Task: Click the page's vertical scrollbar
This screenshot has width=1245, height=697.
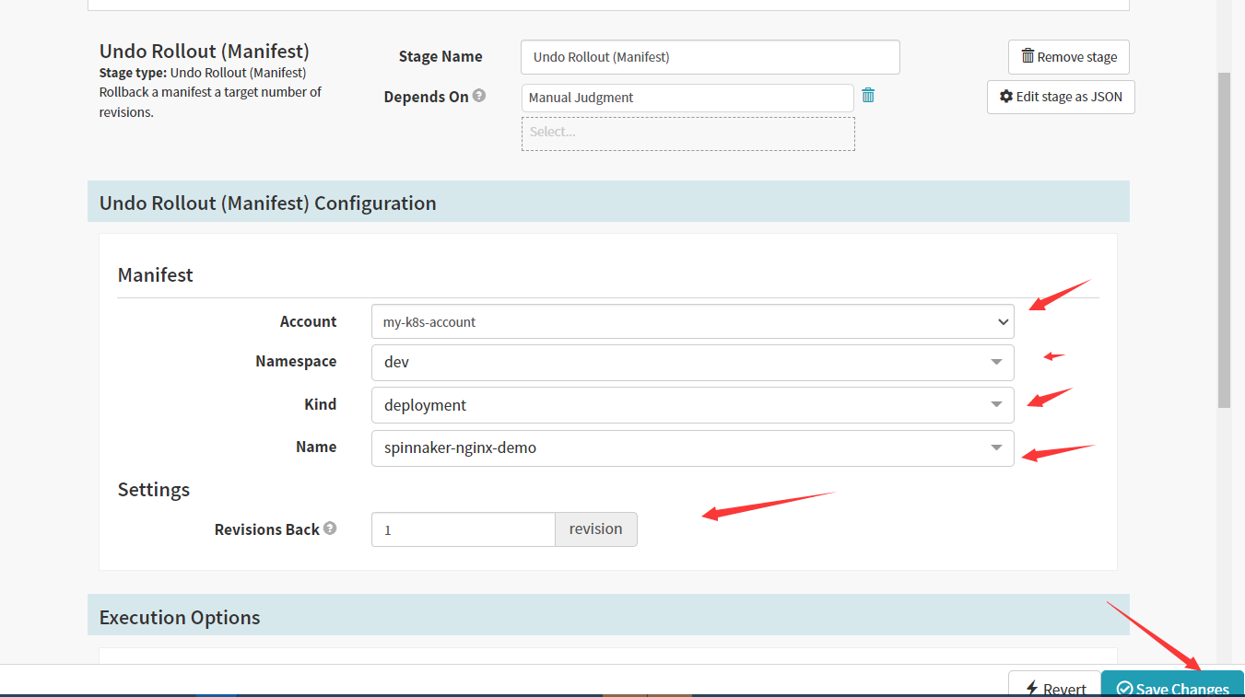Action: coord(1224,239)
